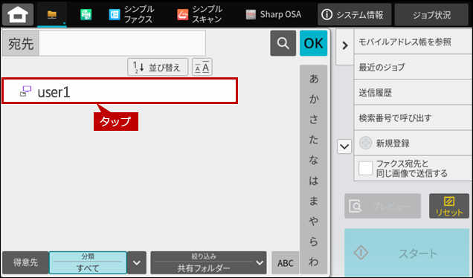Confirm with the OK button
Viewport: 473px width, 278px height.
[x=313, y=43]
